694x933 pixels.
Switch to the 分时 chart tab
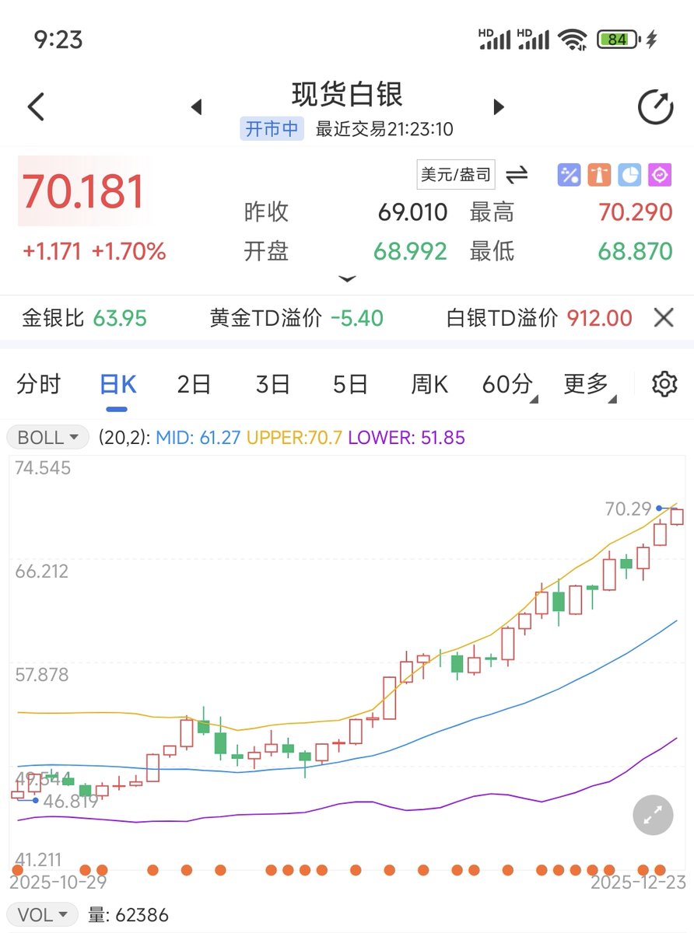[x=37, y=383]
